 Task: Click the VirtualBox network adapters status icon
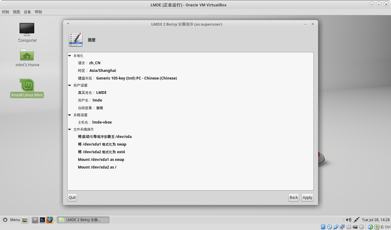click(x=342, y=227)
